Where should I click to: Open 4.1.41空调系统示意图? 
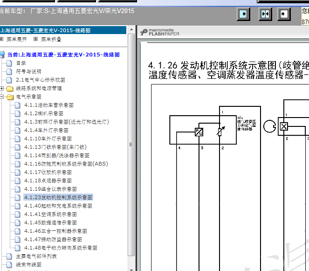(50, 214)
